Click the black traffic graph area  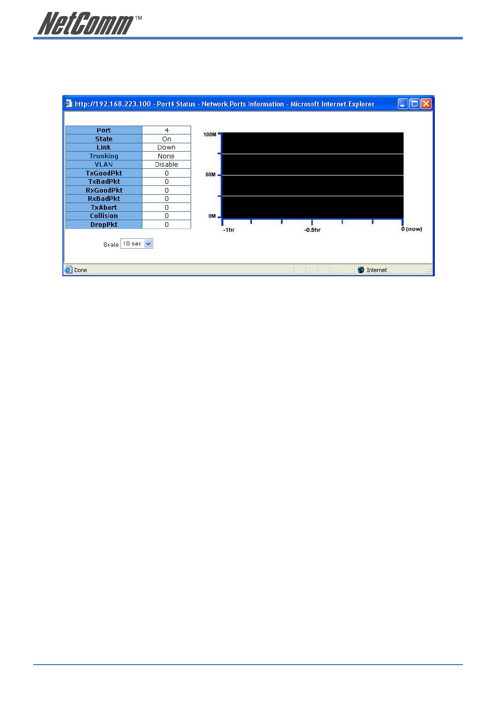pos(313,175)
